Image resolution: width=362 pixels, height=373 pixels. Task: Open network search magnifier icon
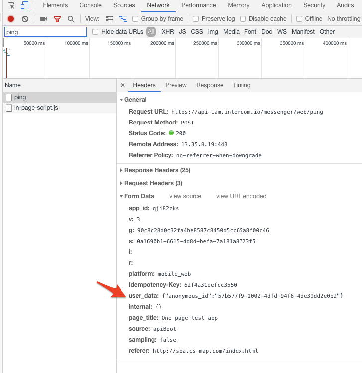tap(71, 19)
